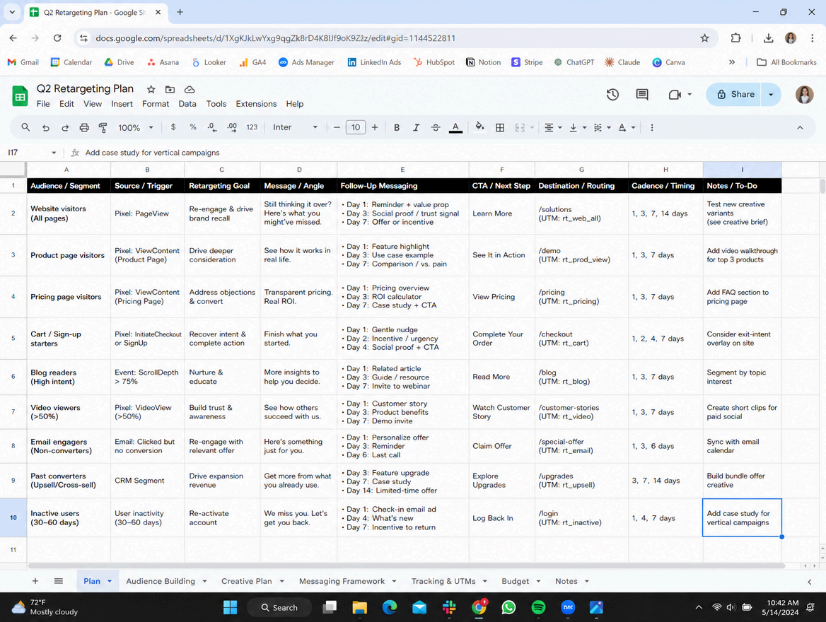Check cloud document status icon
826x622 pixels.
(190, 90)
